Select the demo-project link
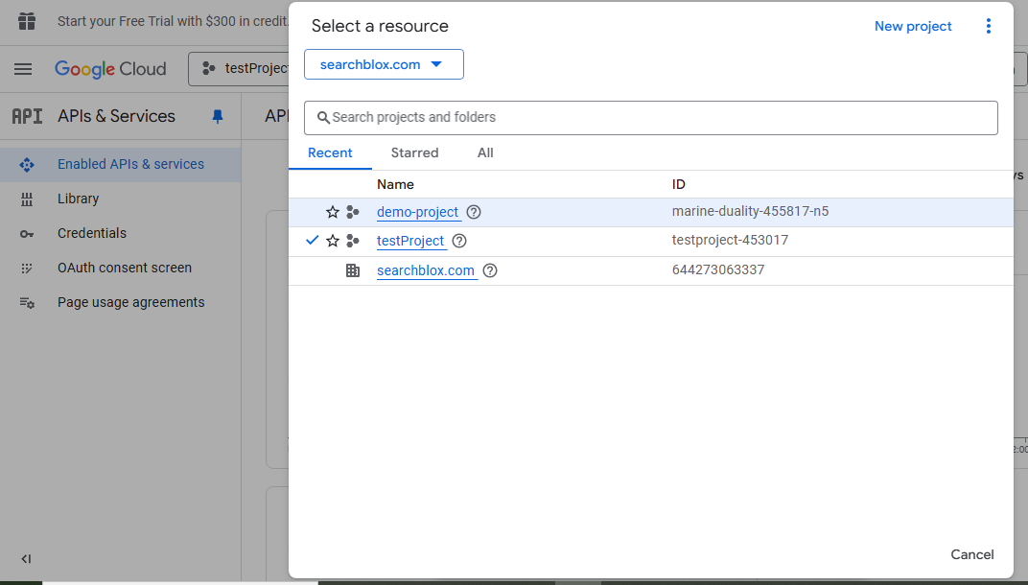 (x=418, y=212)
